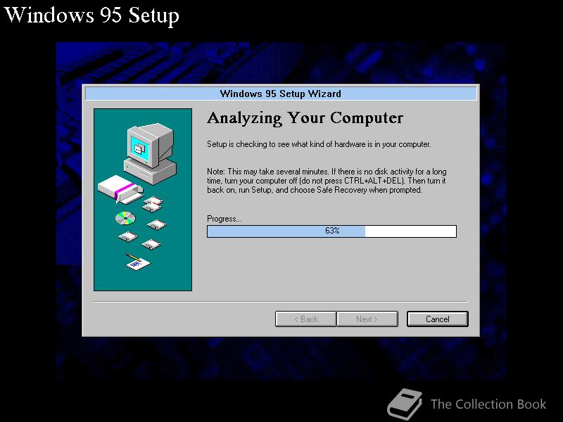The height and width of the screenshot is (422, 563).
Task: Click the Safe Recovery note paragraph
Action: (x=327, y=181)
